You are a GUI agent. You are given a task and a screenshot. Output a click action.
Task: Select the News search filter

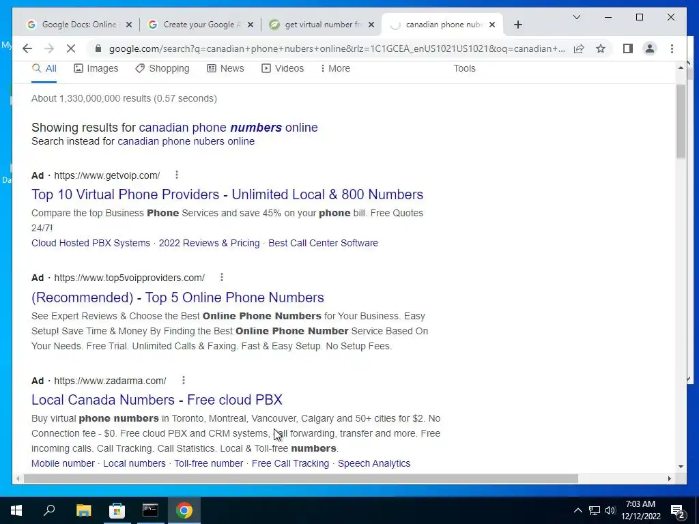(x=225, y=69)
